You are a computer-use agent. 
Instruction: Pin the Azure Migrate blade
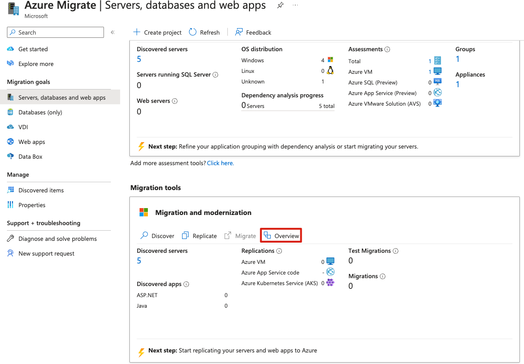pos(280,6)
